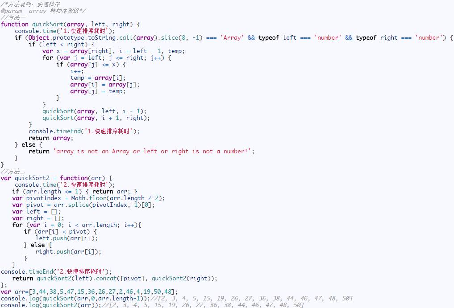Click the line 'var pivot = arr.splice(pivotIndex, 1)[0];'
This screenshot has height=308, width=454.
coord(83,205)
